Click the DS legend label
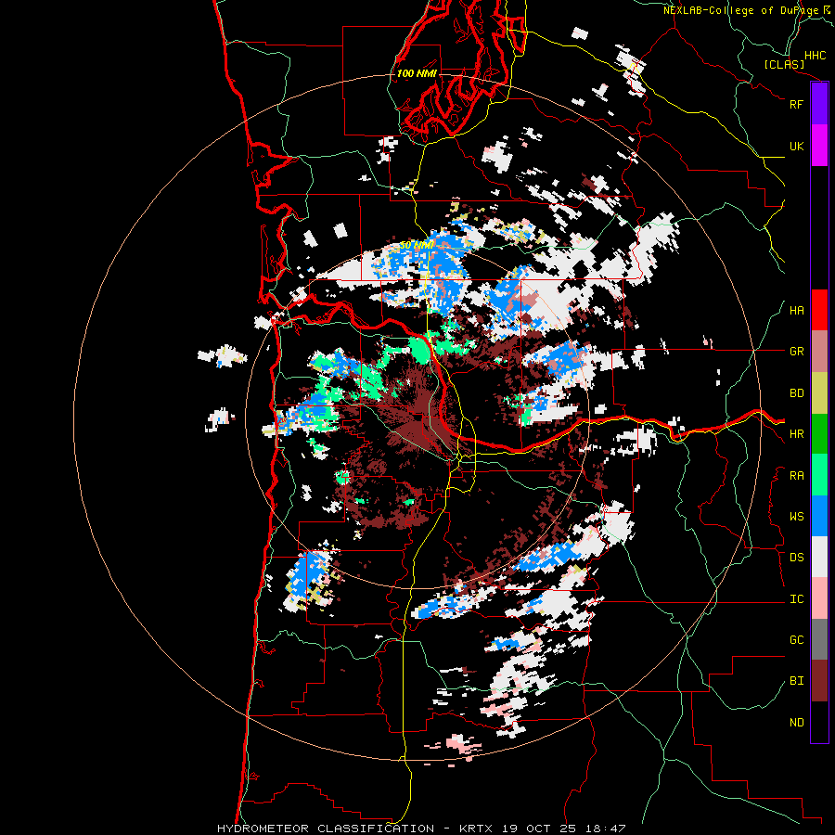The width and height of the screenshot is (835, 835). click(796, 558)
